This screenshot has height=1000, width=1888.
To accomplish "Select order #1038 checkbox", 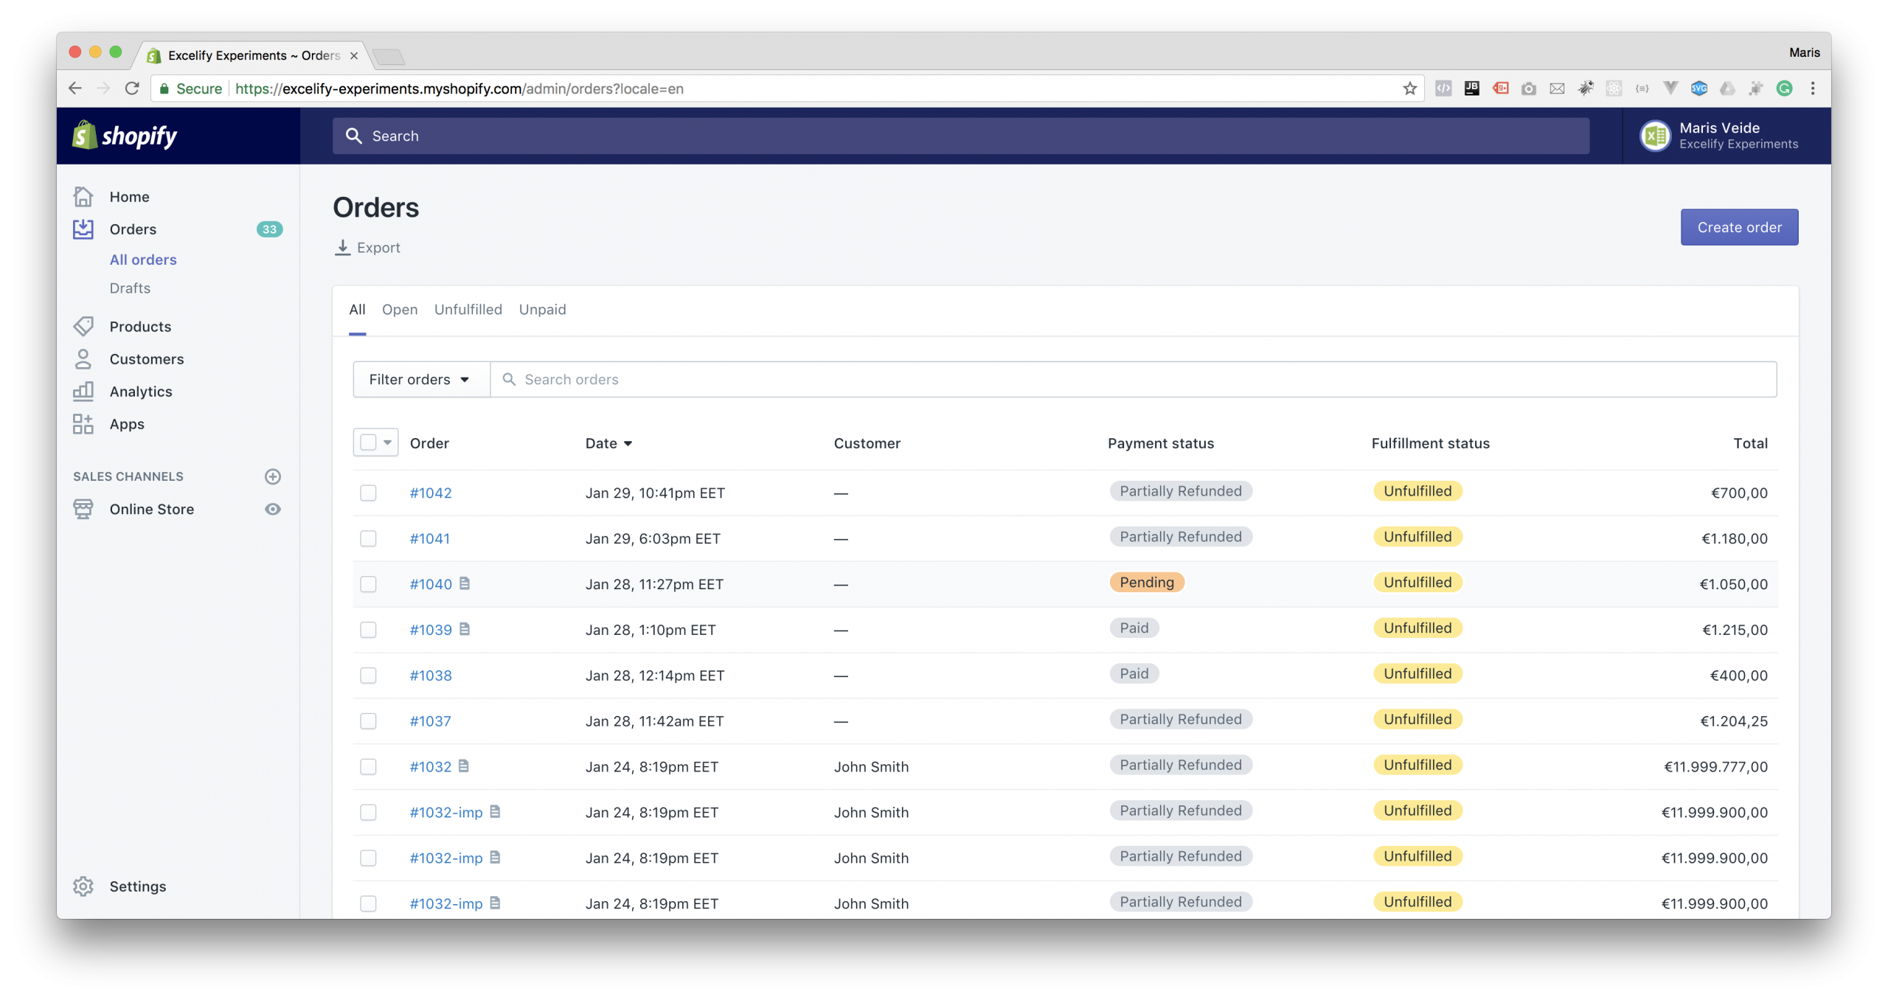I will pyautogui.click(x=368, y=676).
